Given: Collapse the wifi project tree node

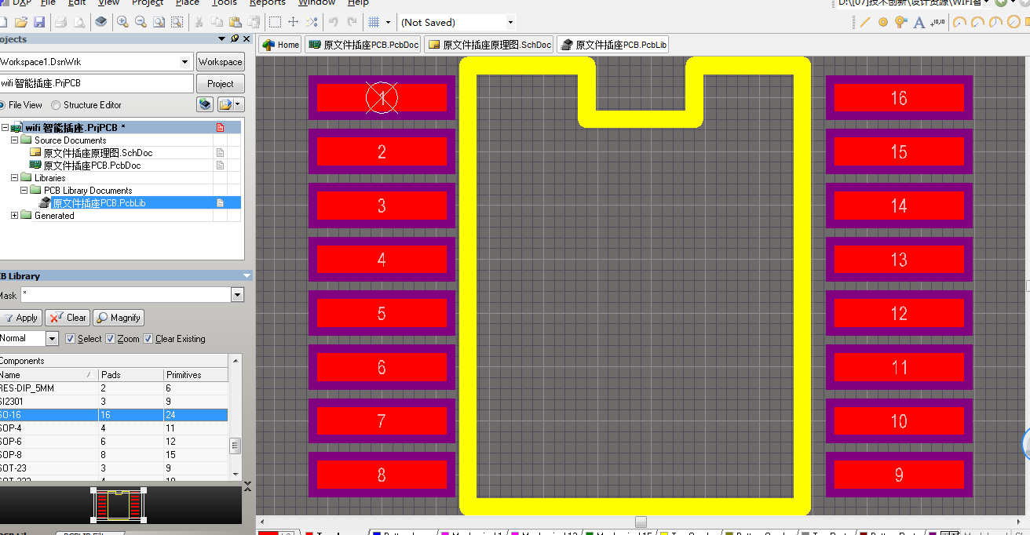Looking at the screenshot, I should pos(5,127).
